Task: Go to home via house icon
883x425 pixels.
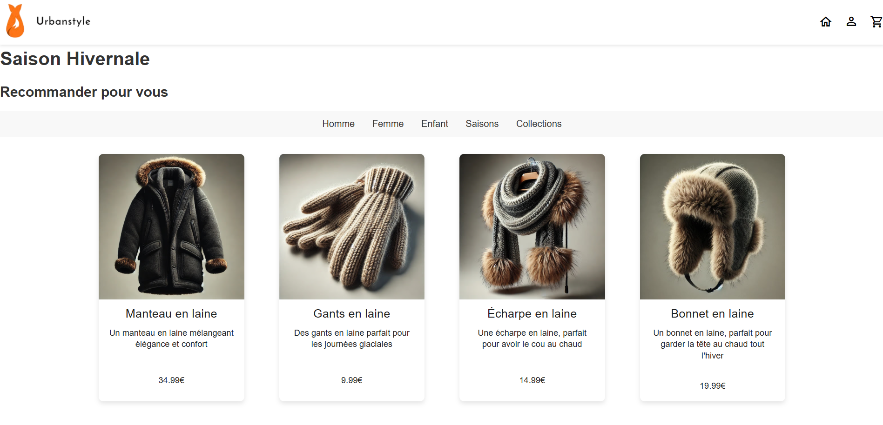Action: click(826, 22)
